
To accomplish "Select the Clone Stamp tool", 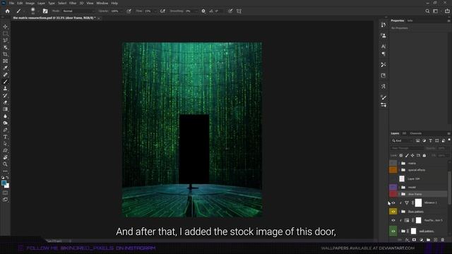I will pos(5,89).
